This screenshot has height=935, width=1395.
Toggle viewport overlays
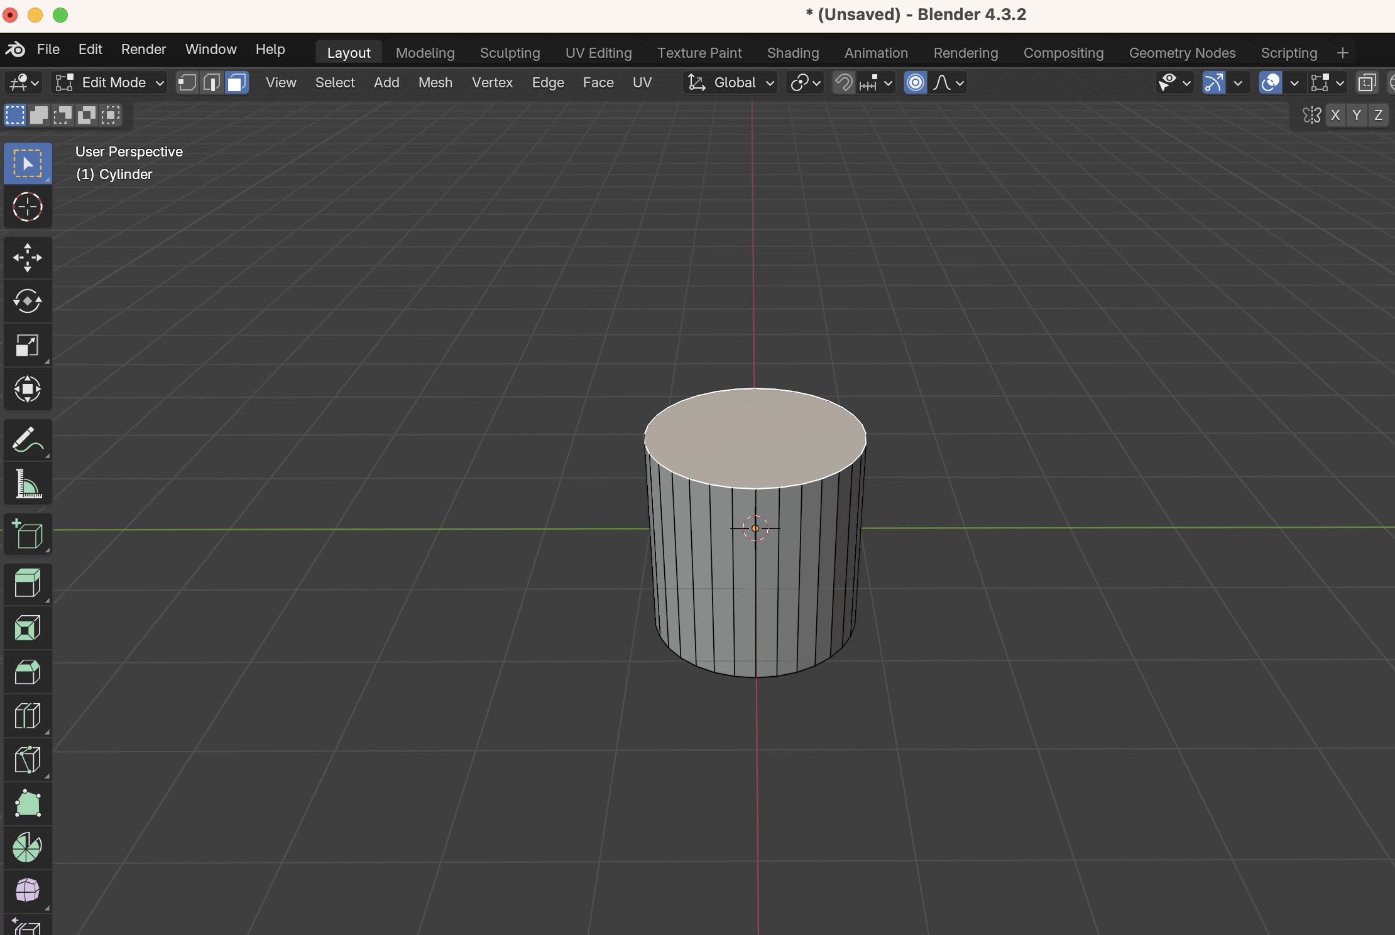tap(1271, 82)
